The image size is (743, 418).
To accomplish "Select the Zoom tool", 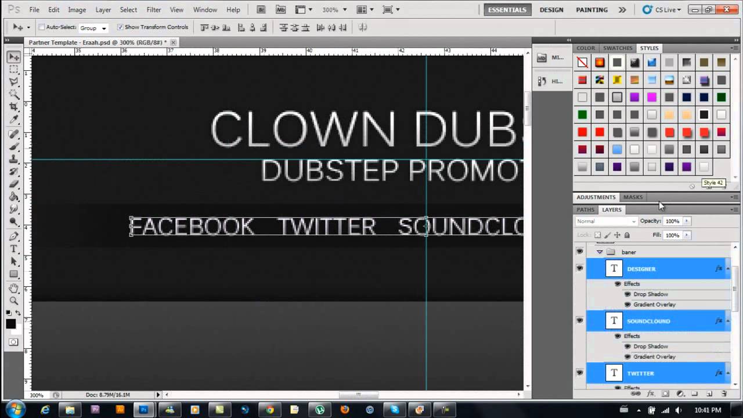I will [x=14, y=301].
